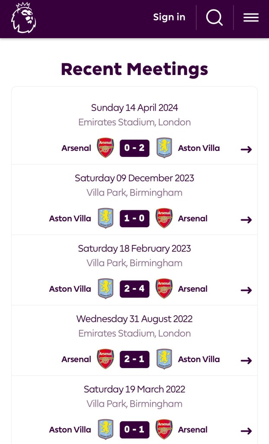Click the Saturday 18 February 2023 date

tap(134, 248)
